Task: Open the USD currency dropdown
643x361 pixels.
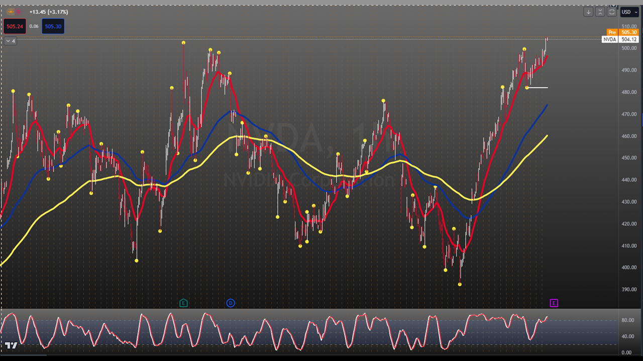Action: click(x=629, y=12)
